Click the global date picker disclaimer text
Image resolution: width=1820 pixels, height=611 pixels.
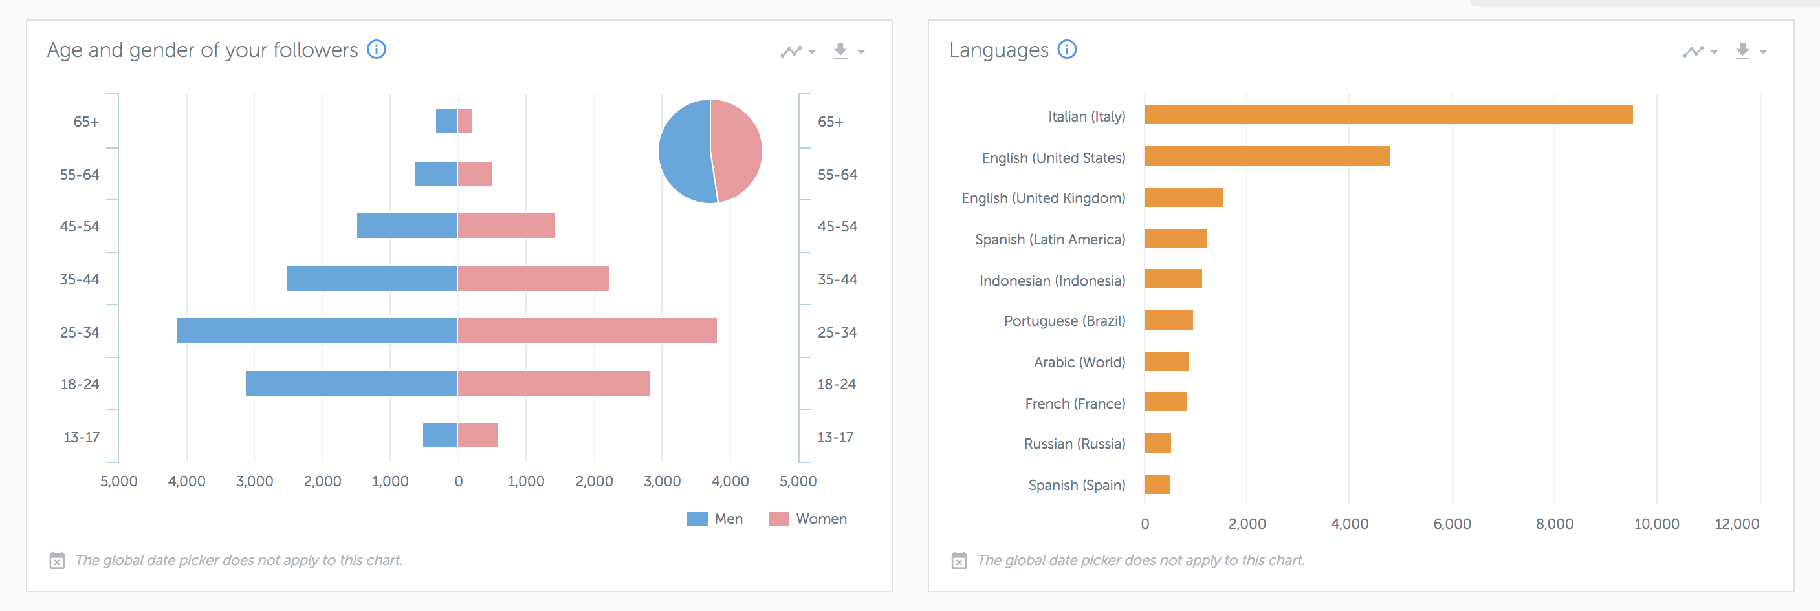coord(239,560)
